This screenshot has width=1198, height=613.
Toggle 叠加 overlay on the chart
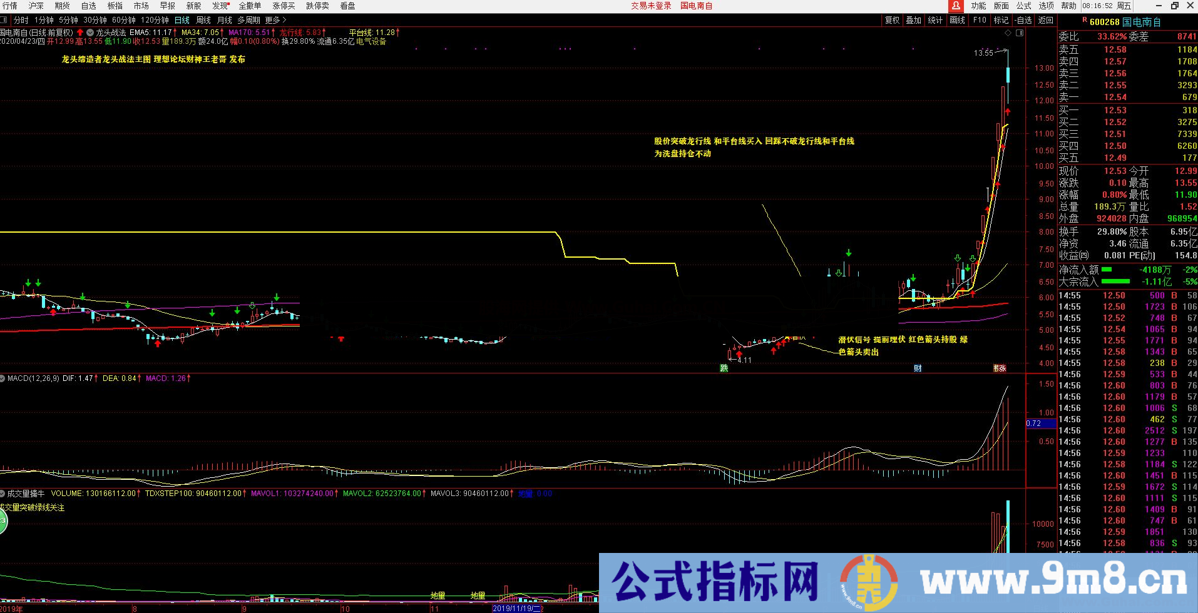[914, 19]
